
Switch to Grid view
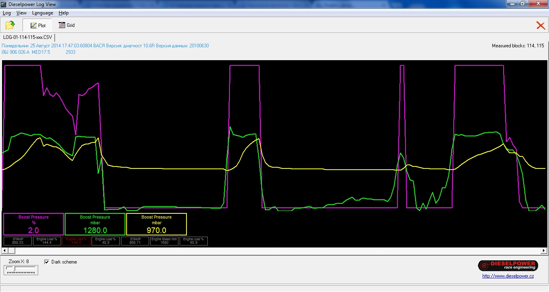[x=67, y=25]
